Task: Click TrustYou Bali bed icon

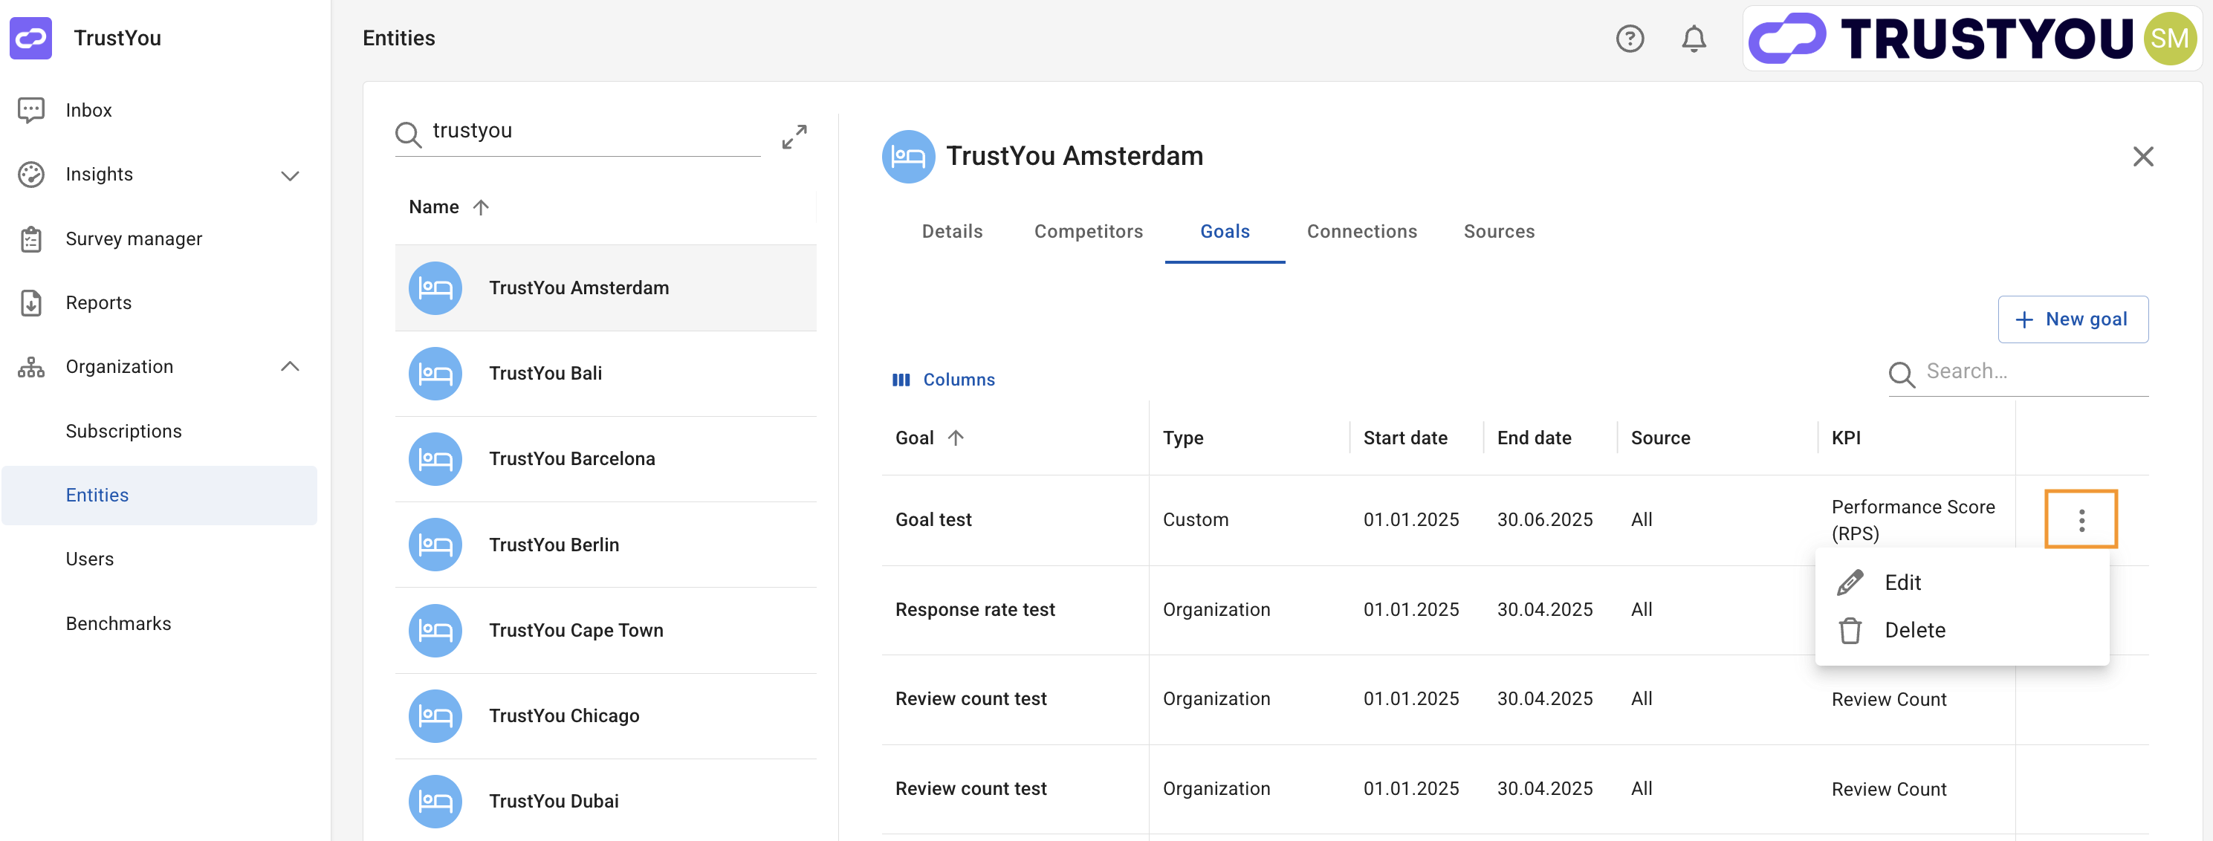Action: tap(435, 374)
